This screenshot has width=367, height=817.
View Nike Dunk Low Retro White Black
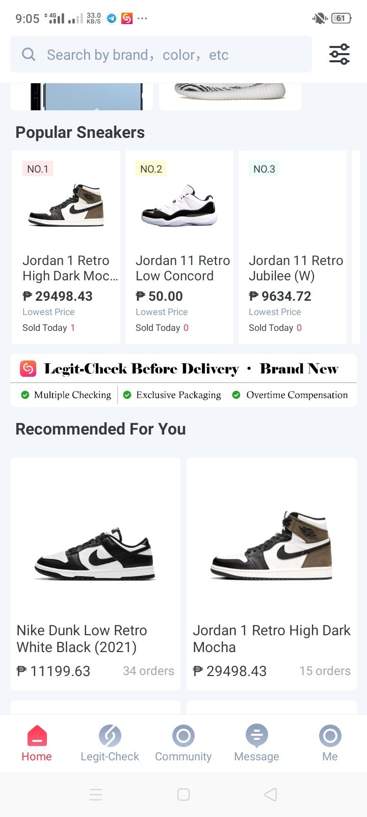click(95, 573)
